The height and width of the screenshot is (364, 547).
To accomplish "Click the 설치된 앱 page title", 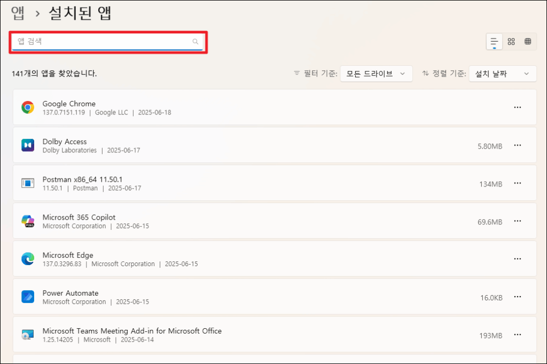I will pyautogui.click(x=80, y=13).
